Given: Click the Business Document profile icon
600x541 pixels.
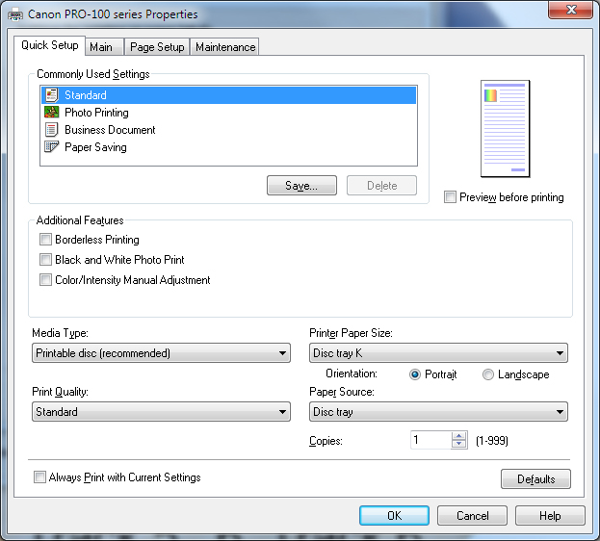Looking at the screenshot, I should 51,130.
